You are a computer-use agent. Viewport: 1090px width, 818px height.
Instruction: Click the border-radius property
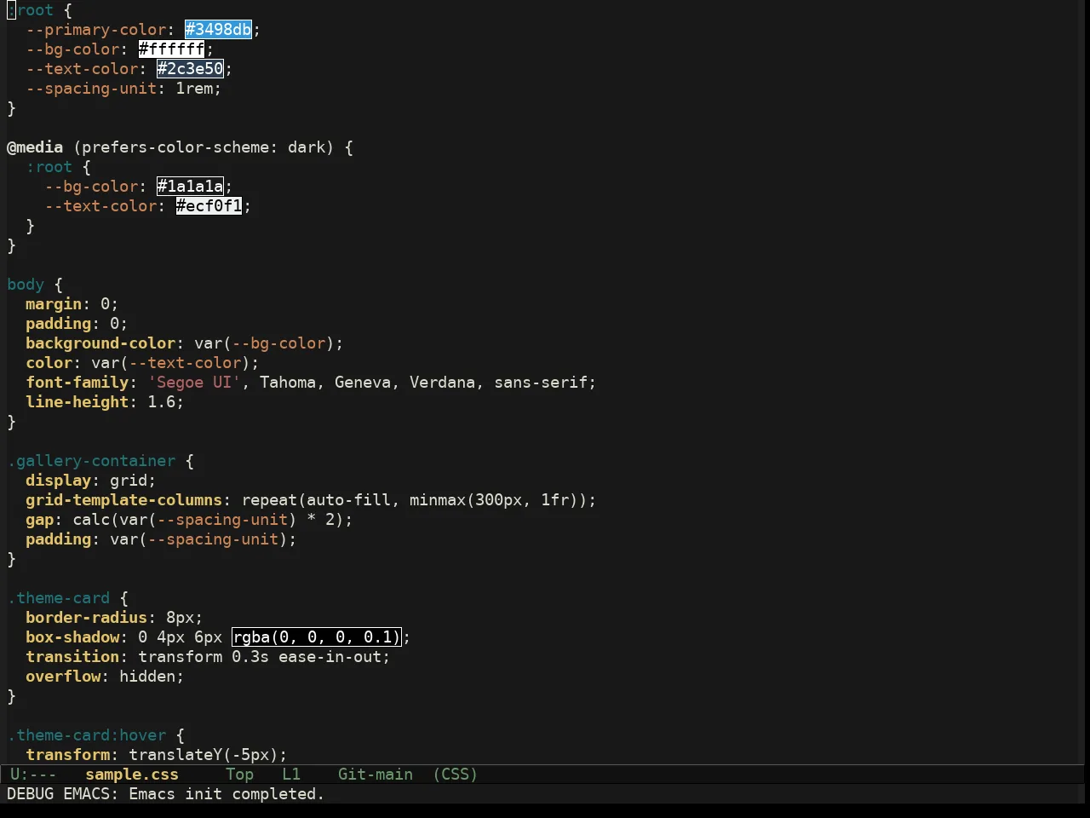(x=87, y=618)
